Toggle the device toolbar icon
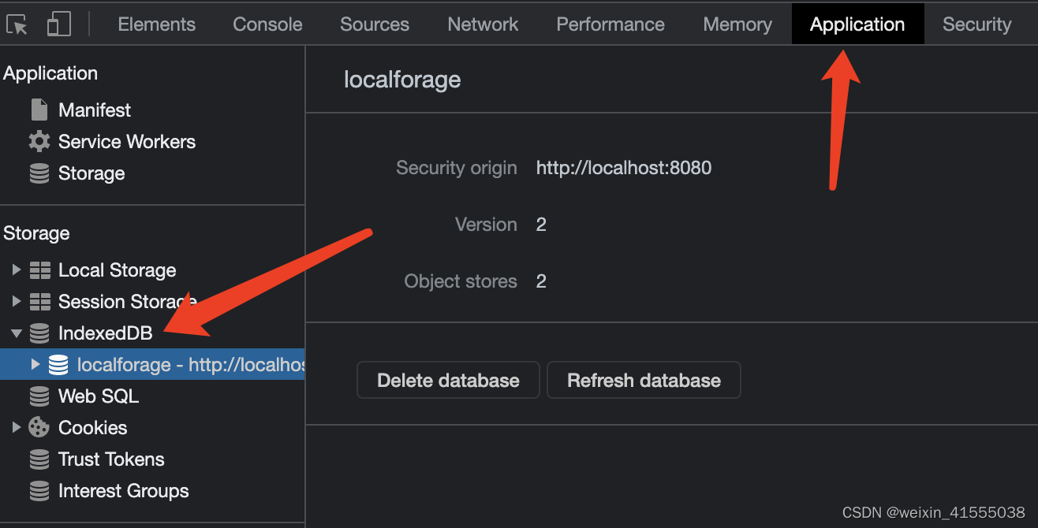 [58, 24]
